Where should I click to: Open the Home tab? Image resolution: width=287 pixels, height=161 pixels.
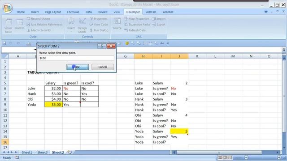(x=21, y=12)
